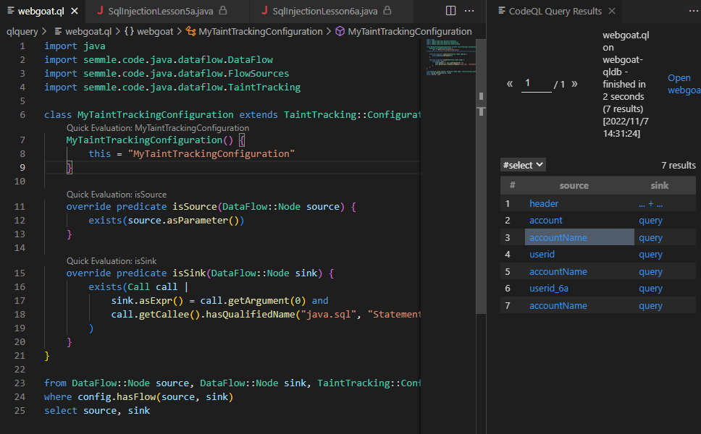Open the query sink in row 6

coord(650,289)
